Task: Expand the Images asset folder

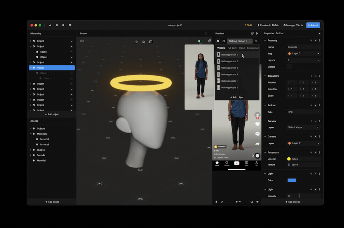Action: pos(31,150)
